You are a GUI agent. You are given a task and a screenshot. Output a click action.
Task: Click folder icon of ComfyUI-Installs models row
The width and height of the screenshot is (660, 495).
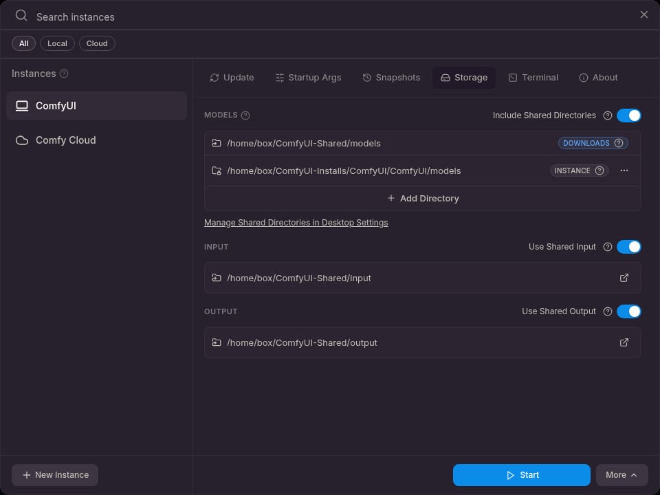pyautogui.click(x=217, y=170)
